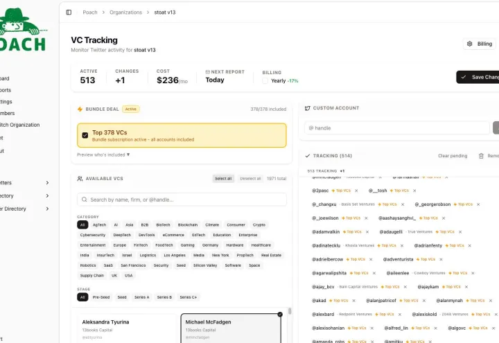This screenshot has height=343, width=499.
Task: Remove @adrielbercow from tracking
Action: pyautogui.click(x=370, y=259)
